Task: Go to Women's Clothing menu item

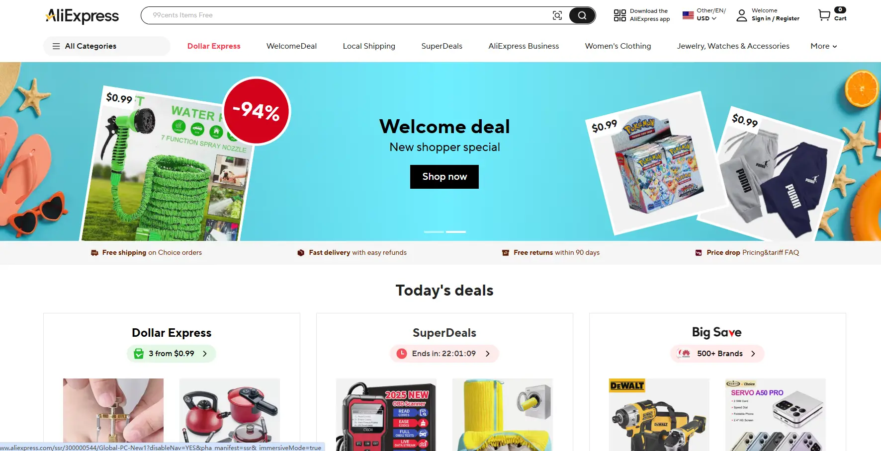Action: pos(618,46)
